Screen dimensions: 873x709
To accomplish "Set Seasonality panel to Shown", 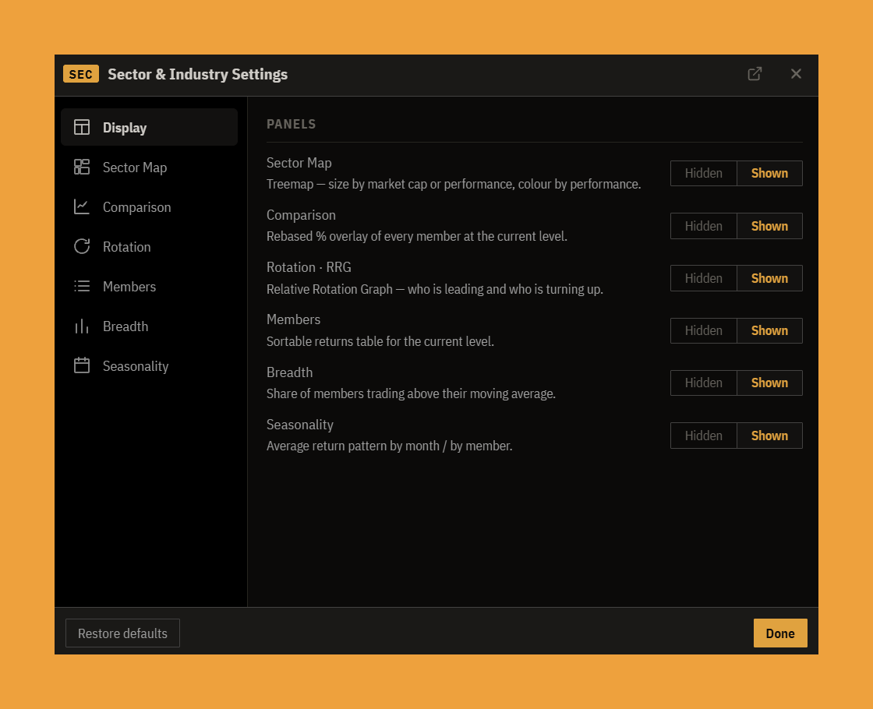I will [x=769, y=436].
